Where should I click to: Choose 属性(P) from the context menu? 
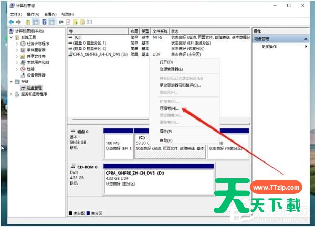click(166, 132)
